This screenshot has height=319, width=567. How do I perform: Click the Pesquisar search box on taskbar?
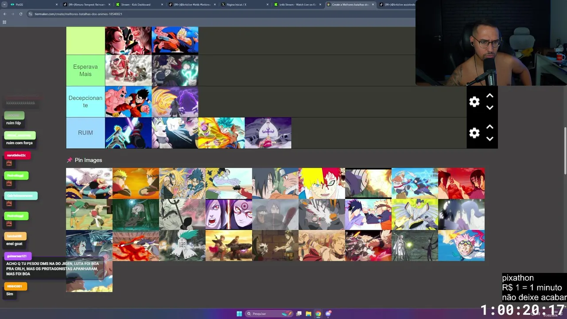click(268, 314)
